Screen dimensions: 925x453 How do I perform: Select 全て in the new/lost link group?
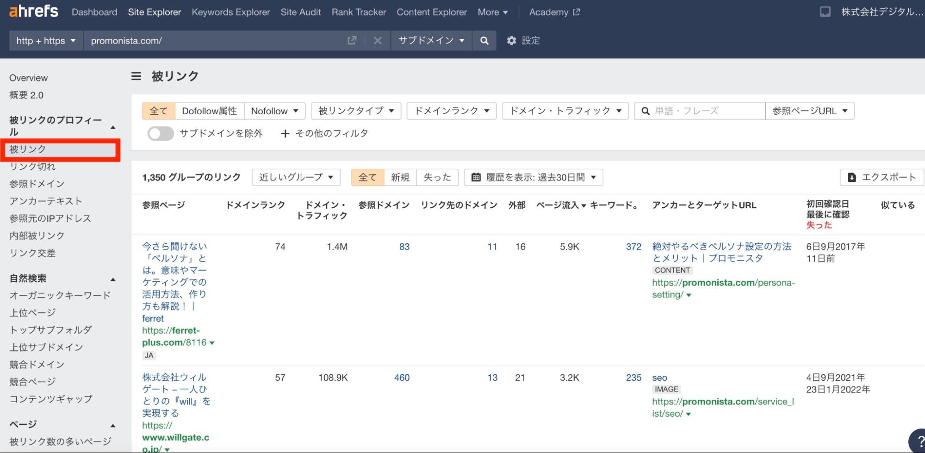click(x=368, y=178)
